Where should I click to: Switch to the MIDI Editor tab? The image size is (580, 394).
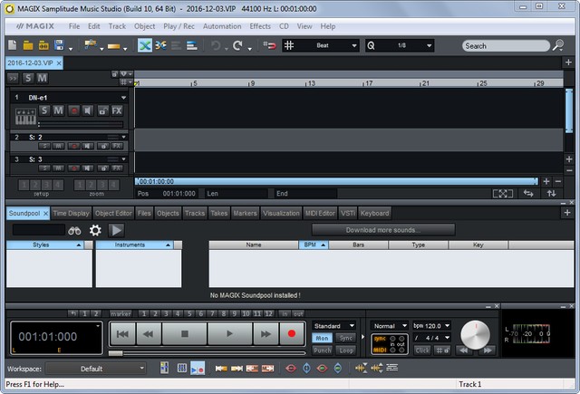click(320, 213)
